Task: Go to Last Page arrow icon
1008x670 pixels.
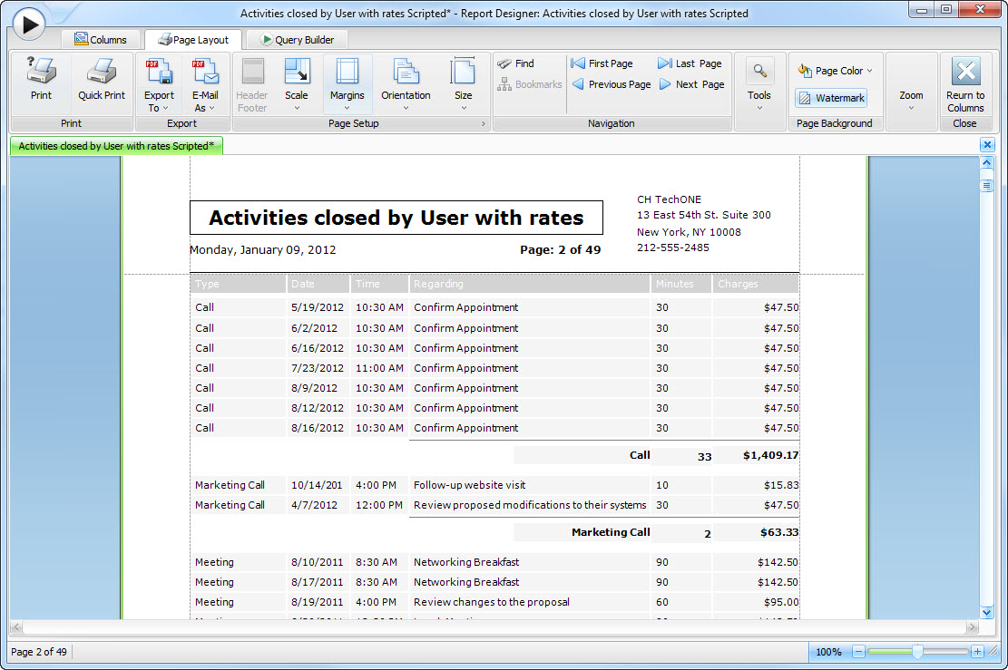Action: coord(665,63)
